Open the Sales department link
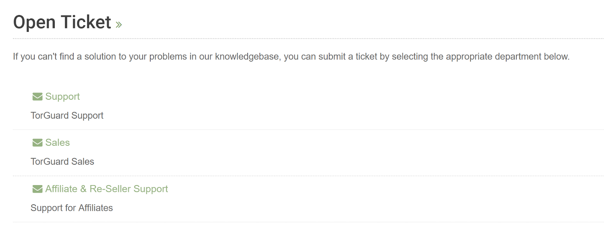 click(x=57, y=142)
